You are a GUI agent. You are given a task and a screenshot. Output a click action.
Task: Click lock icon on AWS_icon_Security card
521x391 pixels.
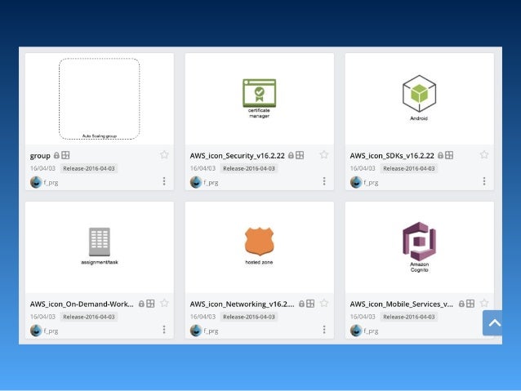[291, 155]
